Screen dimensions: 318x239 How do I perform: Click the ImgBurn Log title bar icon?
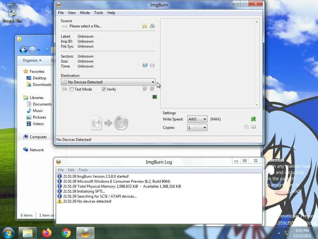pos(58,162)
